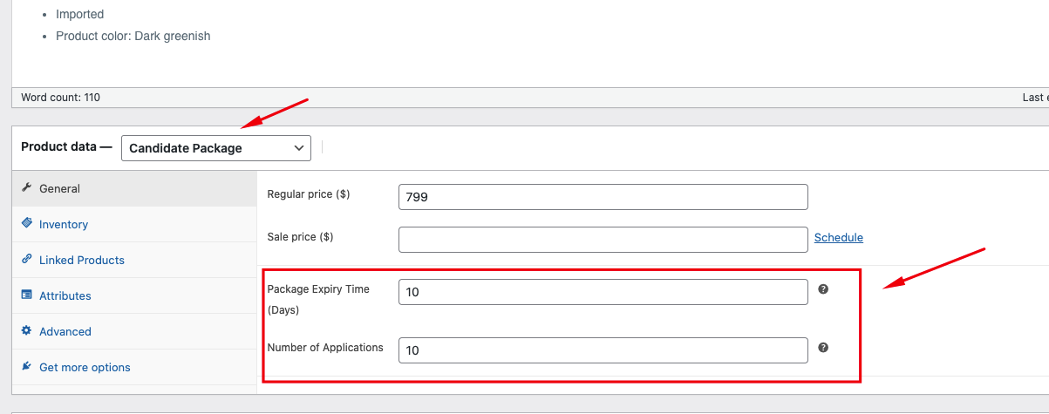The image size is (1049, 414).
Task: Click the Number of Applications input box
Action: (x=603, y=350)
